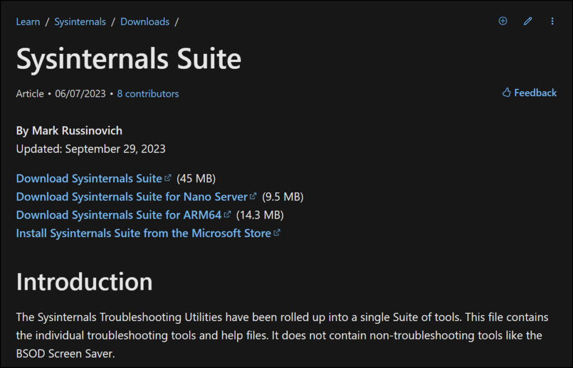Click the (9.5 MB) size text

283,197
